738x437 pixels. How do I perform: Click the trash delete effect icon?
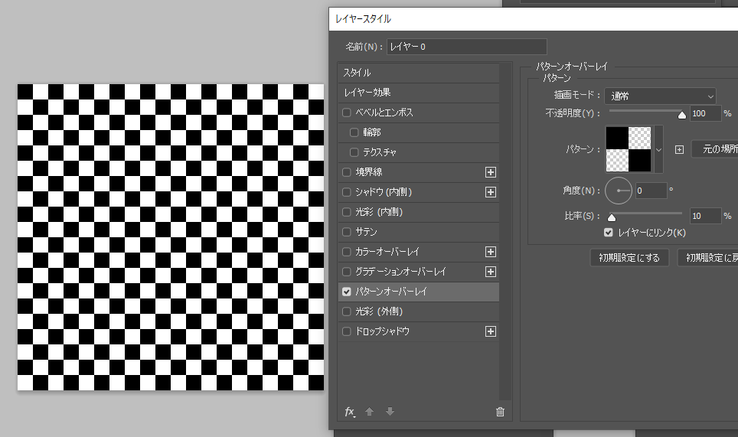(x=501, y=412)
